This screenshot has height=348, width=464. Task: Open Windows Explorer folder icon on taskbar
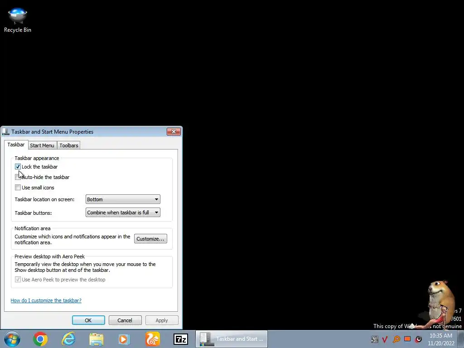tap(97, 339)
